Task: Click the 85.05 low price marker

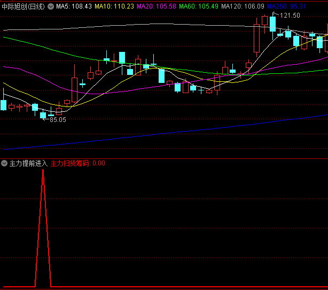Action: pyautogui.click(x=58, y=120)
